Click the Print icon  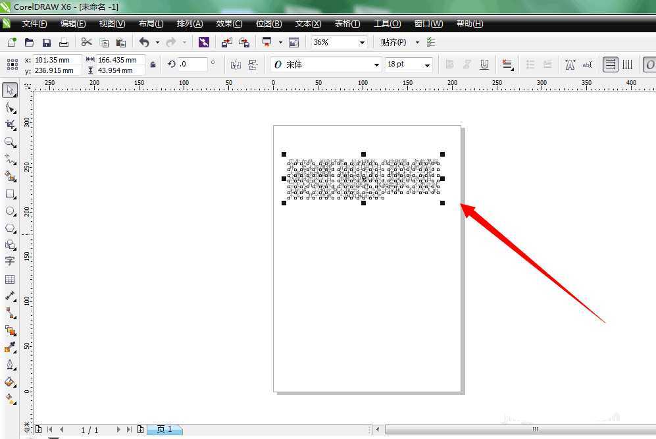click(x=64, y=42)
